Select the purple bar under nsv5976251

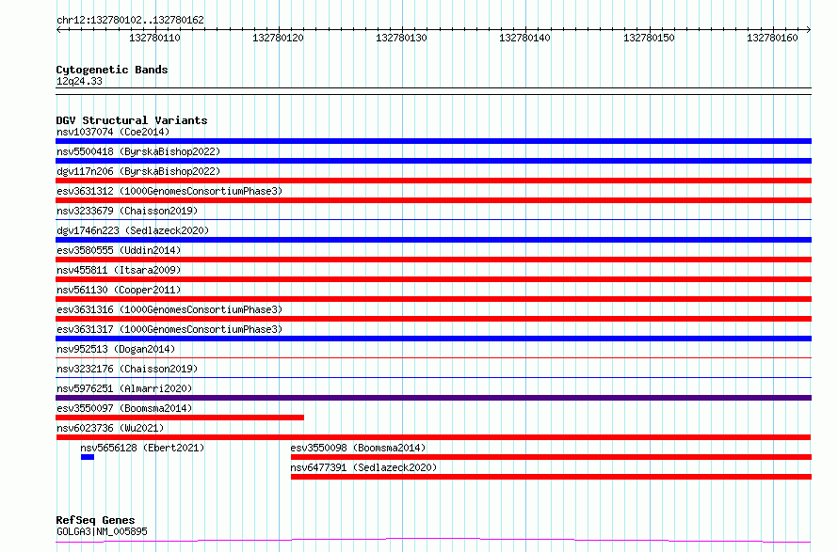point(433,398)
